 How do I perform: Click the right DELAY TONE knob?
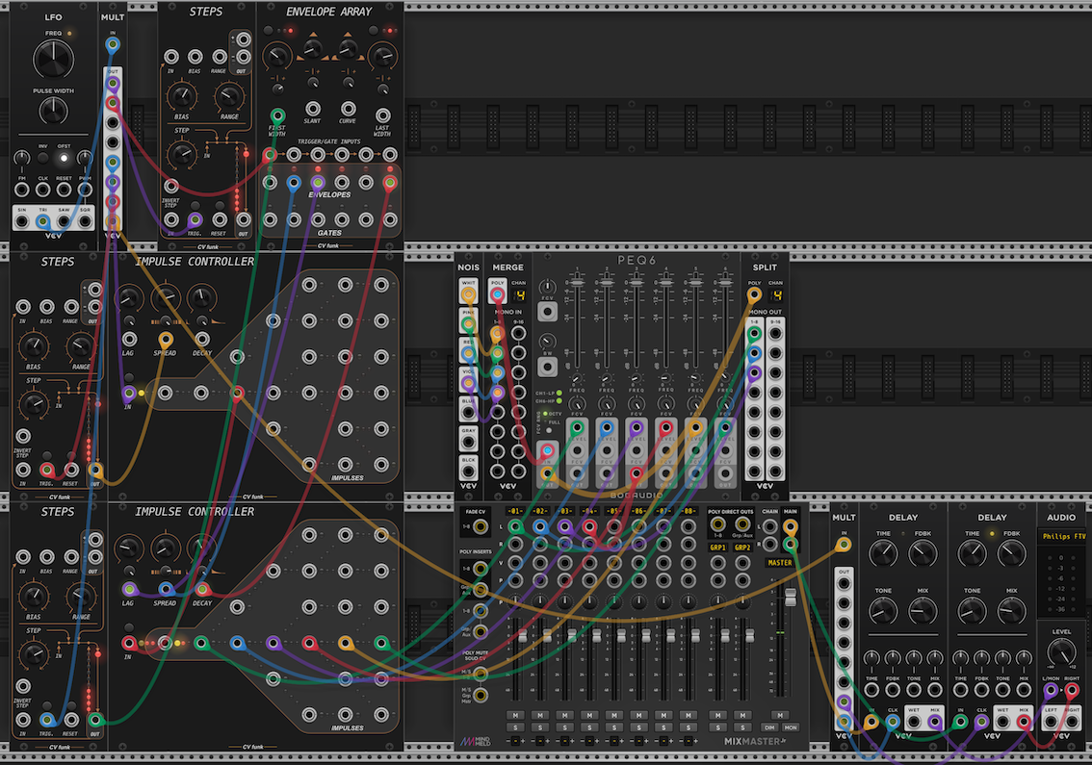click(973, 611)
